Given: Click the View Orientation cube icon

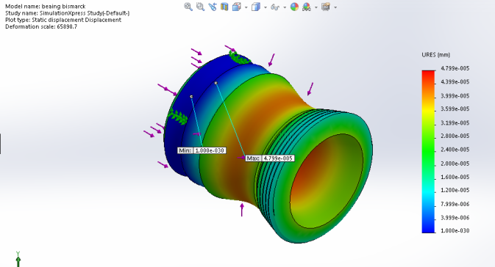Looking at the screenshot, I should 236,7.
